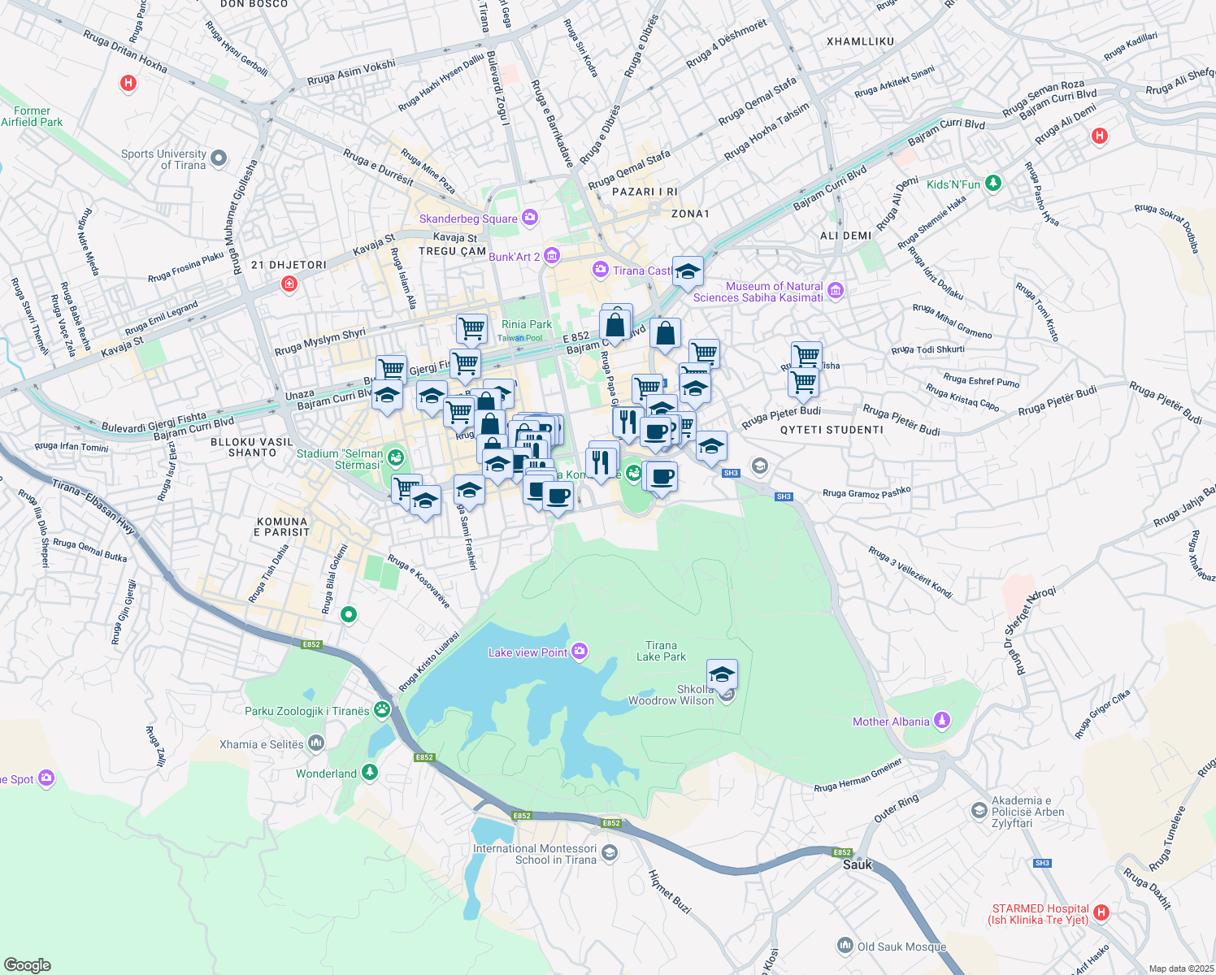
Task: Select the Rruga Asim Vokshi label
Action: [351, 72]
